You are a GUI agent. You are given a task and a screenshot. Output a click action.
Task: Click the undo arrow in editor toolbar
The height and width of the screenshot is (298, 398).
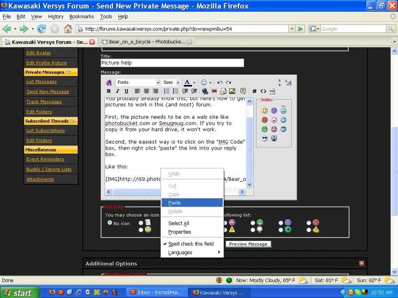(220, 82)
